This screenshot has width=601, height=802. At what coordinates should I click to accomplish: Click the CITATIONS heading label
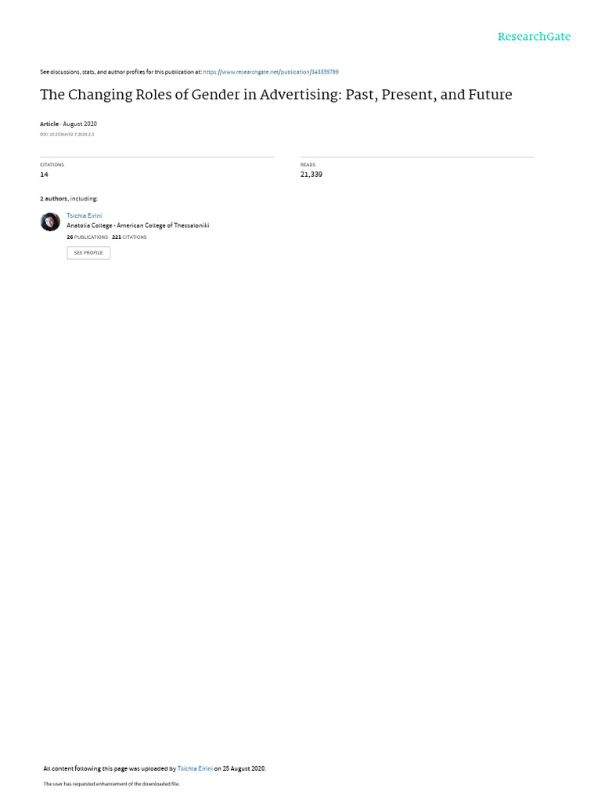point(52,164)
